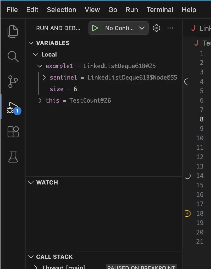Expand the this variable node
The width and height of the screenshot is (211, 269).
click(x=40, y=100)
